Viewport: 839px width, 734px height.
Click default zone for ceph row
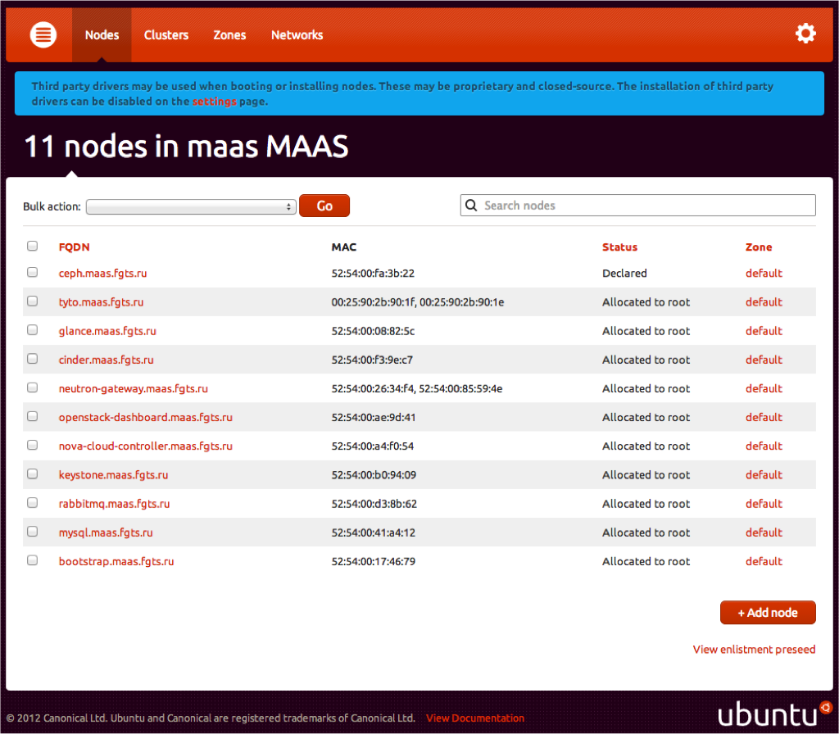[x=764, y=274]
